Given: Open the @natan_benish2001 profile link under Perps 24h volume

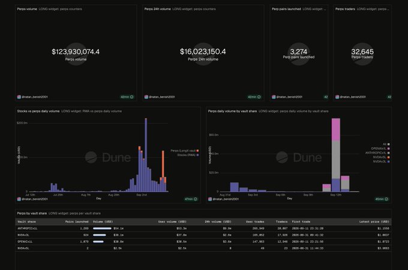Looking at the screenshot, I should pyautogui.click(x=162, y=97).
